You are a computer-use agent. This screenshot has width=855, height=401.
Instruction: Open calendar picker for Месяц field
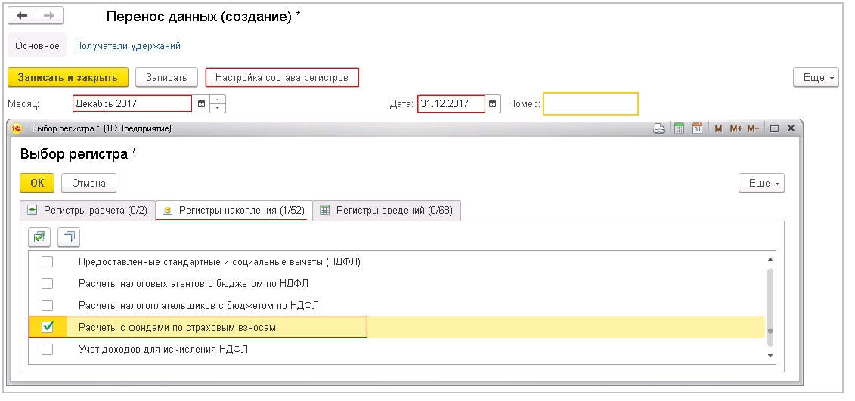pos(201,103)
